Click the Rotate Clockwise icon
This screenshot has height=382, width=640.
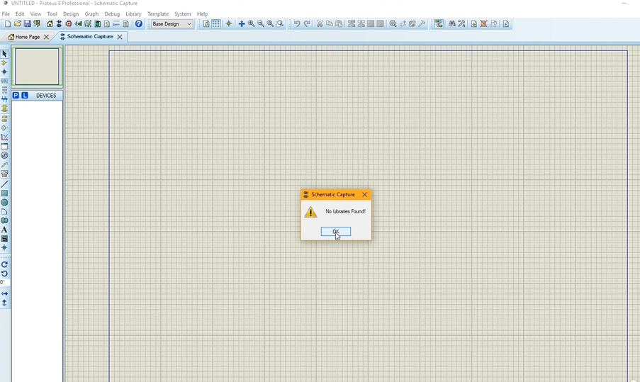click(4, 264)
